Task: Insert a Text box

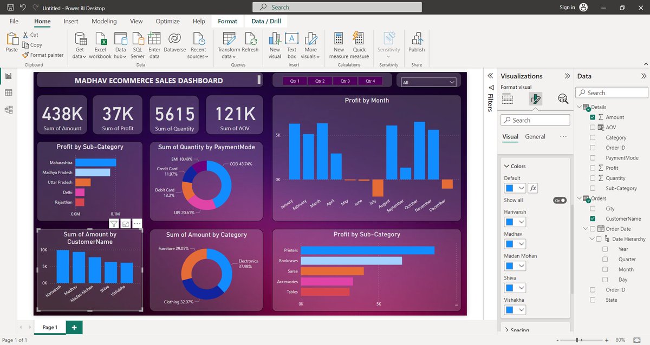Action: click(x=291, y=45)
